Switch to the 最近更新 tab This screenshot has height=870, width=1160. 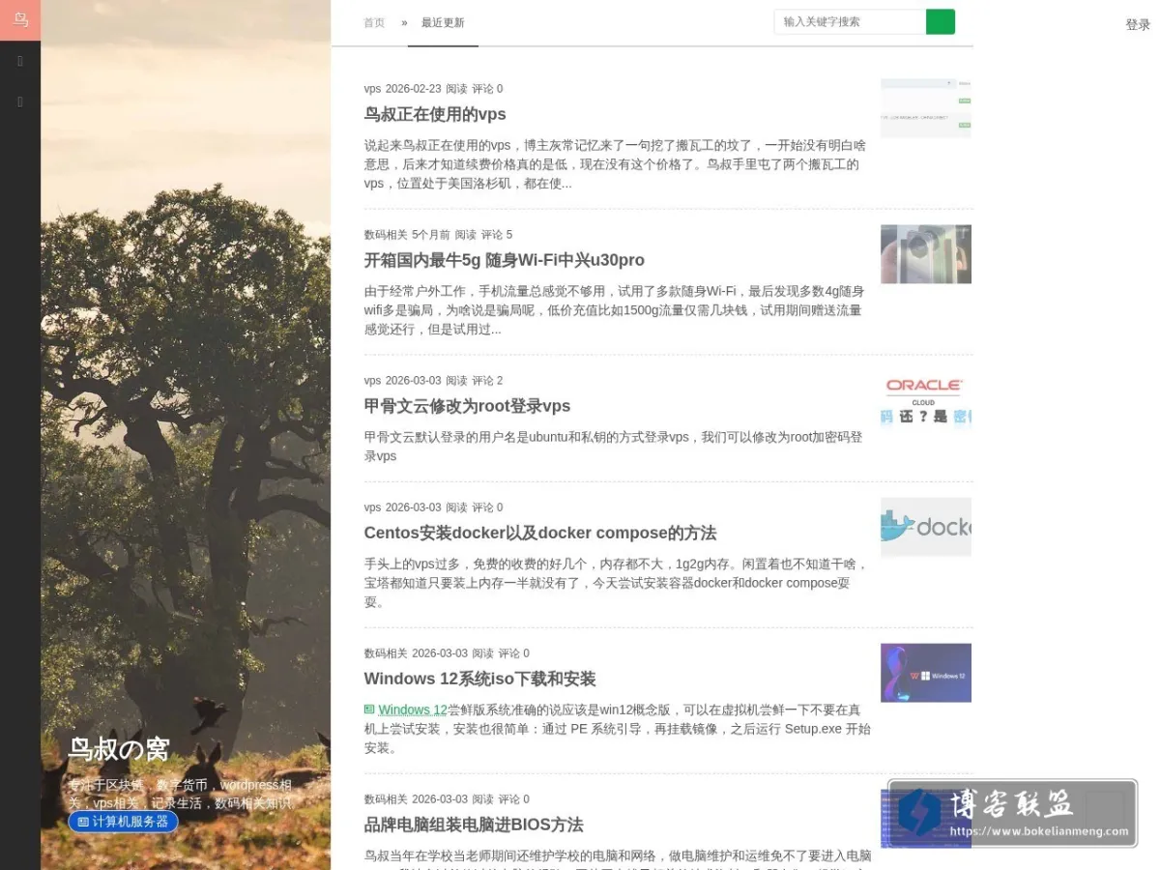[x=443, y=23]
